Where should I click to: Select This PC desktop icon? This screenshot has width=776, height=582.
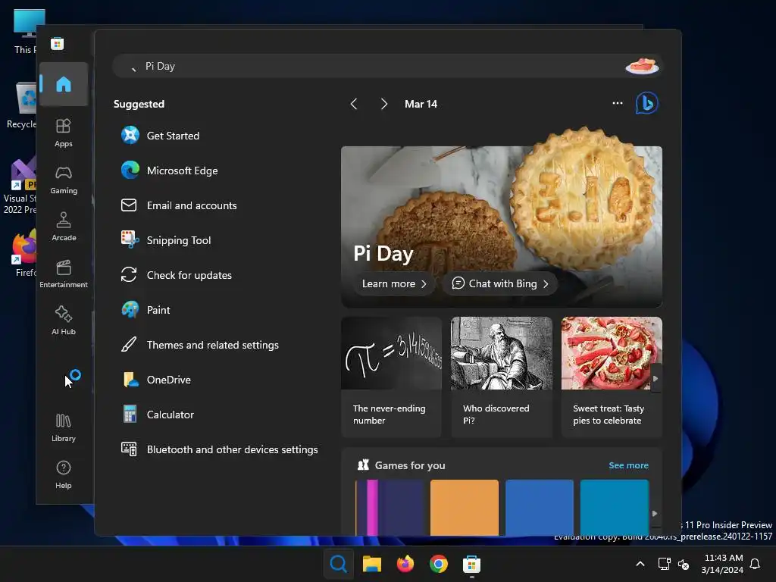coord(25,32)
